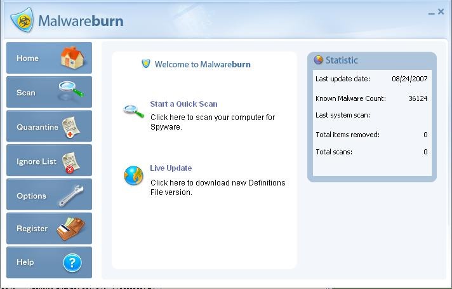Close the Malwareburn window
452x289 pixels.
tap(441, 11)
